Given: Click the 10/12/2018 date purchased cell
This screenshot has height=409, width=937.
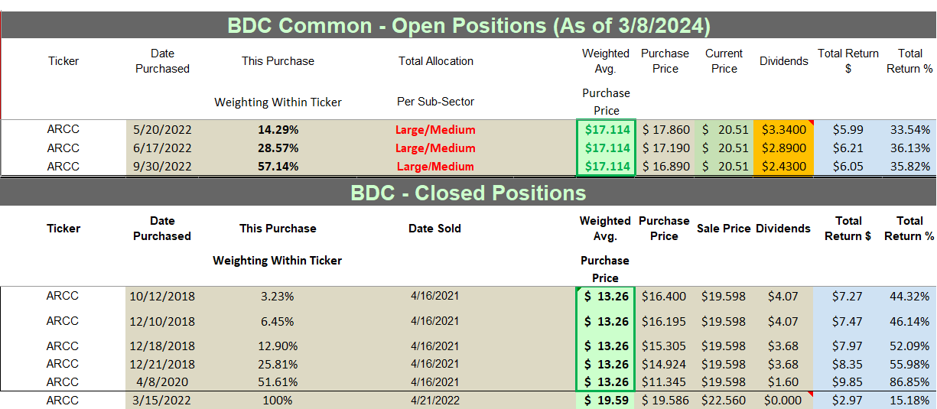Looking at the screenshot, I should (x=162, y=296).
